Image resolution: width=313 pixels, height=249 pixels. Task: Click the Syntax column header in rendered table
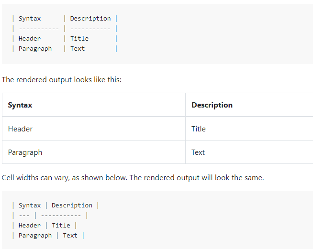[x=20, y=105]
